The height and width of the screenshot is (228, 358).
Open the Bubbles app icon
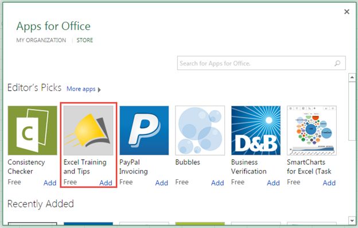pyautogui.click(x=200, y=130)
